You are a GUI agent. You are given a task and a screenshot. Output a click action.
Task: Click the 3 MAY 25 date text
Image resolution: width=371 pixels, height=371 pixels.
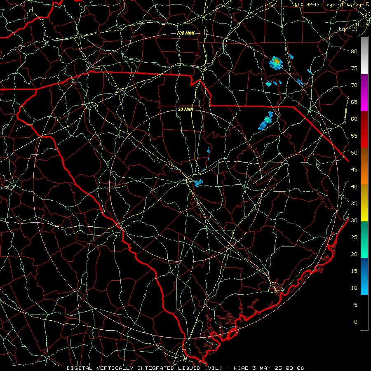click(x=268, y=368)
